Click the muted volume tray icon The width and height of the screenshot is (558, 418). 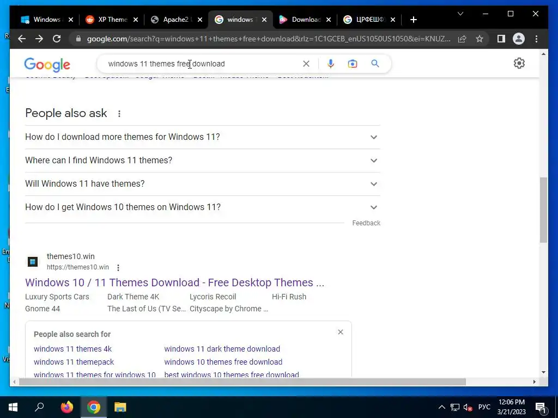click(x=468, y=407)
